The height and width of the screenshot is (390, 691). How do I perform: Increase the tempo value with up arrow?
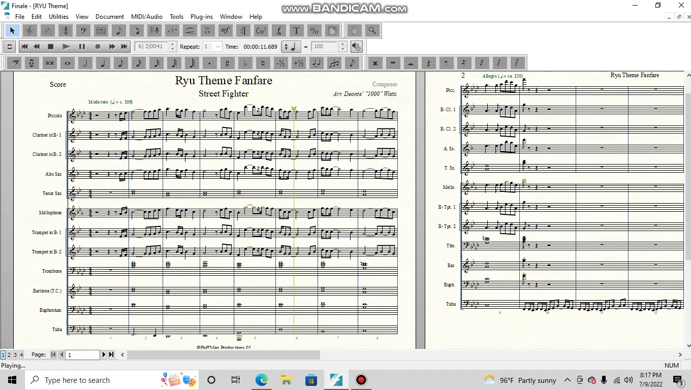pyautogui.click(x=343, y=44)
